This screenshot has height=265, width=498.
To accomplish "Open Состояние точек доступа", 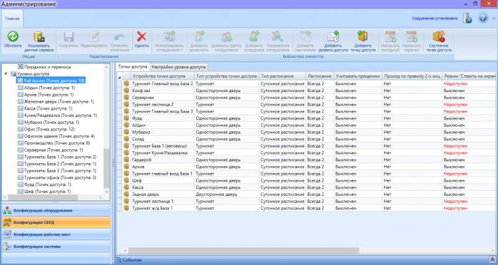I will (x=441, y=37).
